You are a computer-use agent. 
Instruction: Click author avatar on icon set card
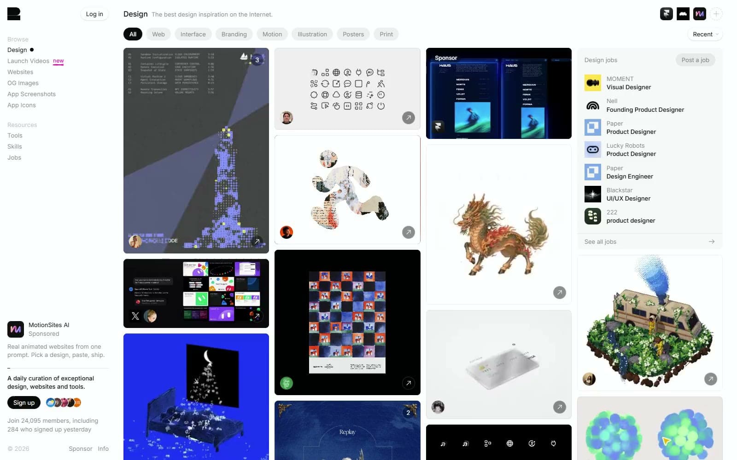287,118
